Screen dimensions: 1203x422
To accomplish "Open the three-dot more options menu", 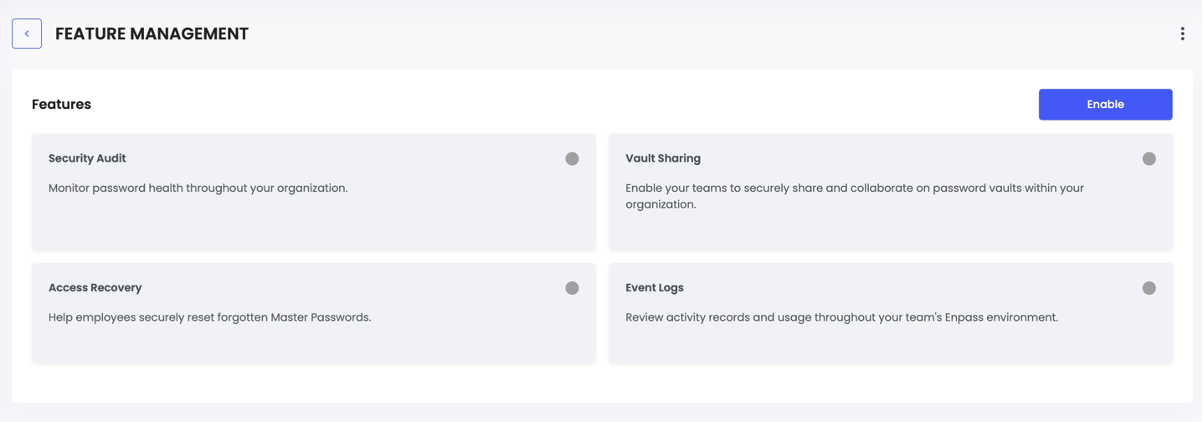I will click(x=1182, y=33).
